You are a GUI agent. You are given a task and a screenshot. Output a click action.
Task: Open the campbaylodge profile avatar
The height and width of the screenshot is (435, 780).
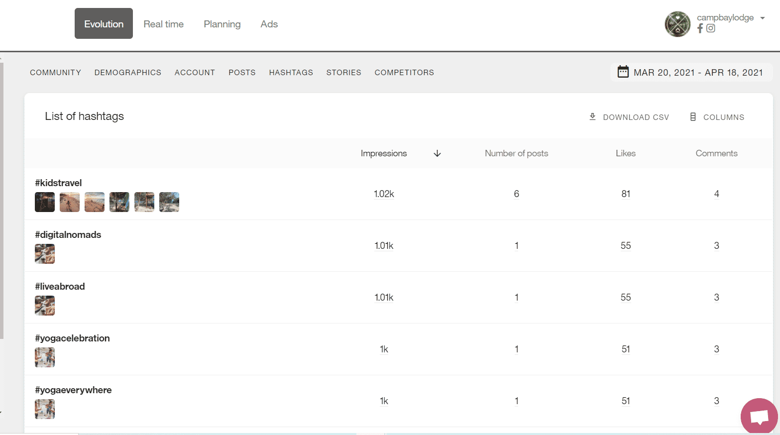[677, 24]
